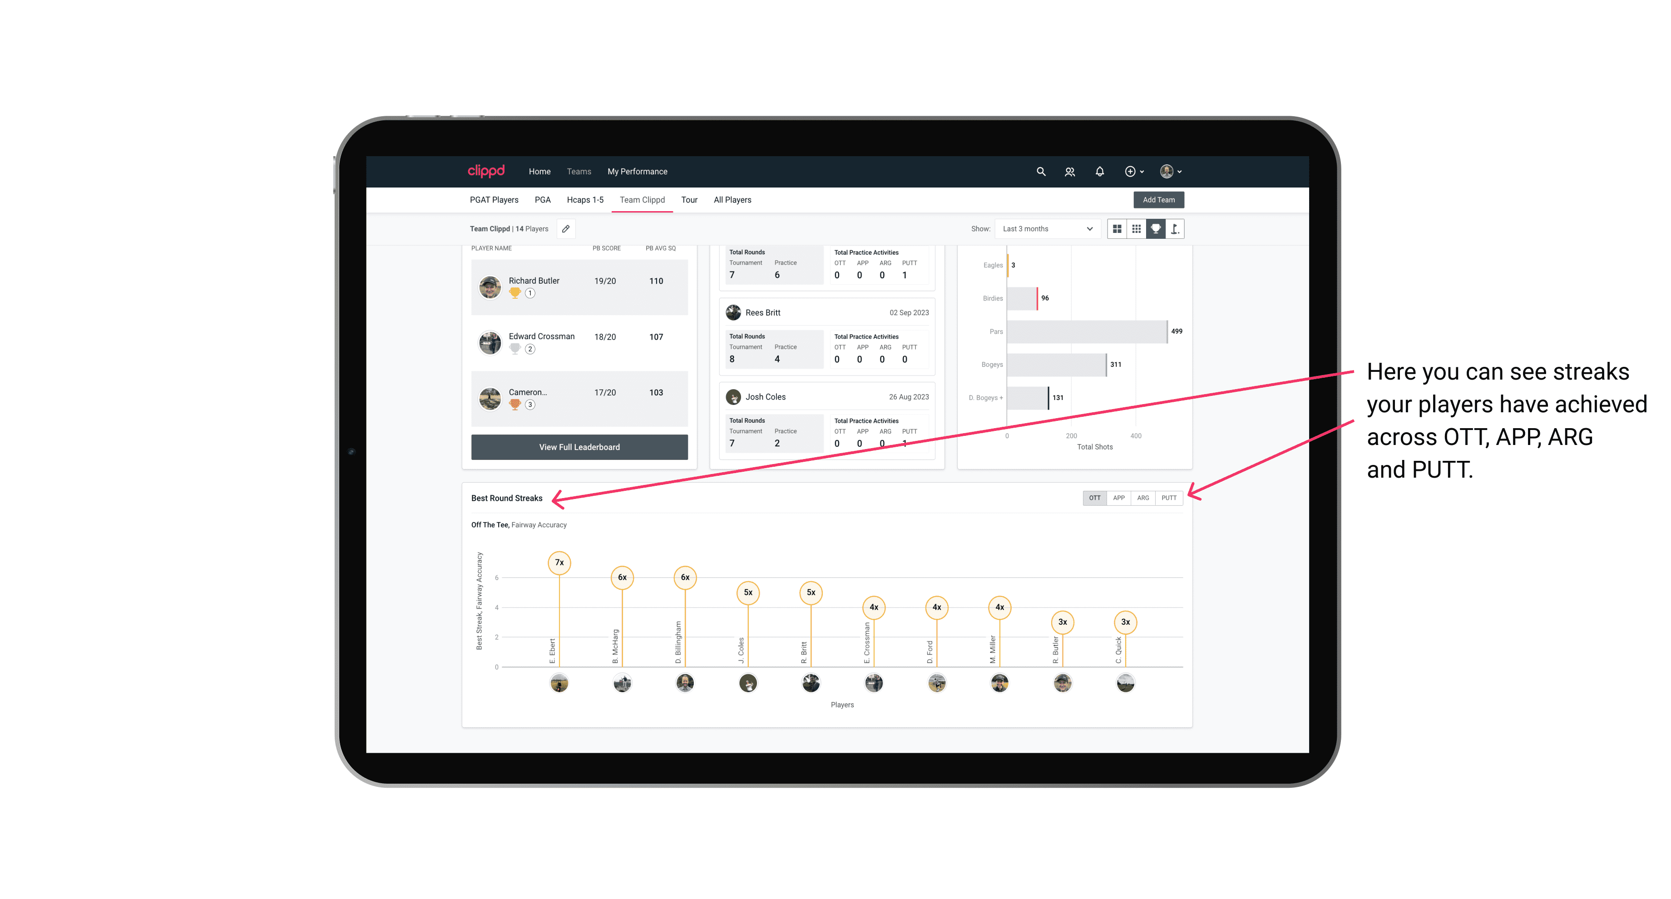Toggle the notifications bell icon
1671x899 pixels.
(x=1099, y=172)
